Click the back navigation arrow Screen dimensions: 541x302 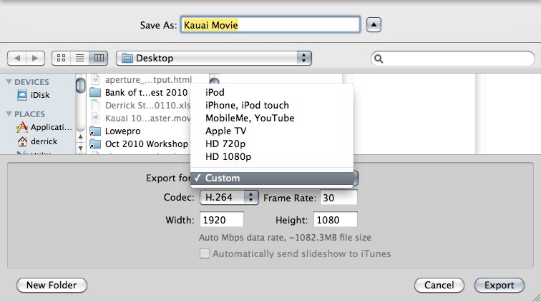click(x=17, y=58)
